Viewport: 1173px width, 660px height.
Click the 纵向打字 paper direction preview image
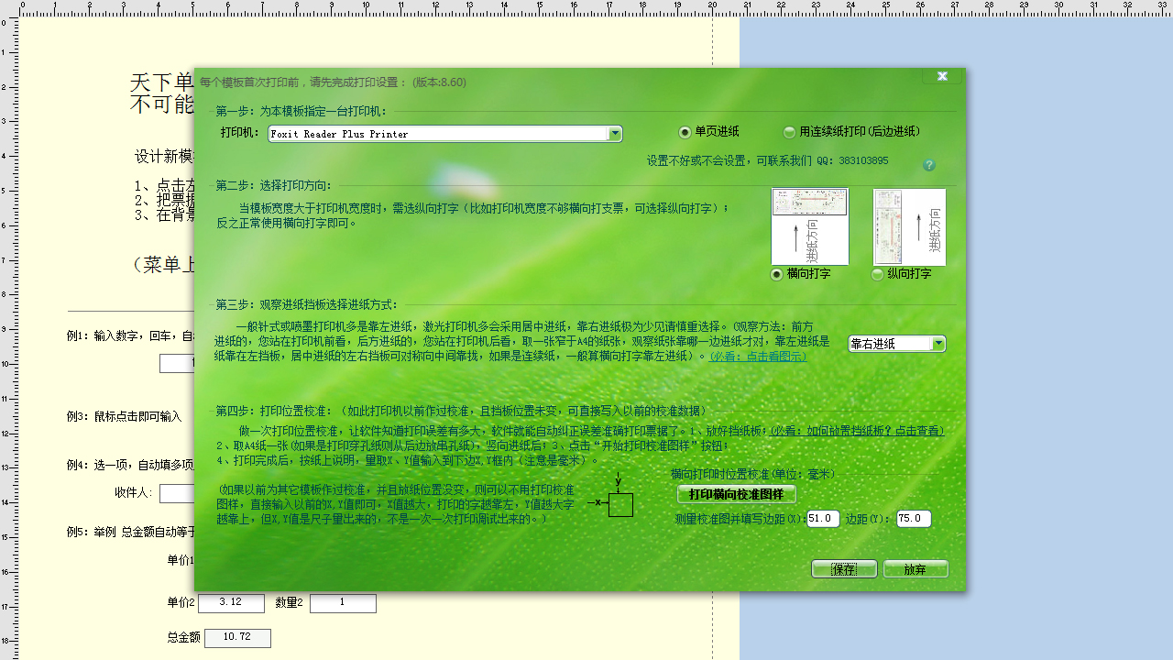[909, 226]
